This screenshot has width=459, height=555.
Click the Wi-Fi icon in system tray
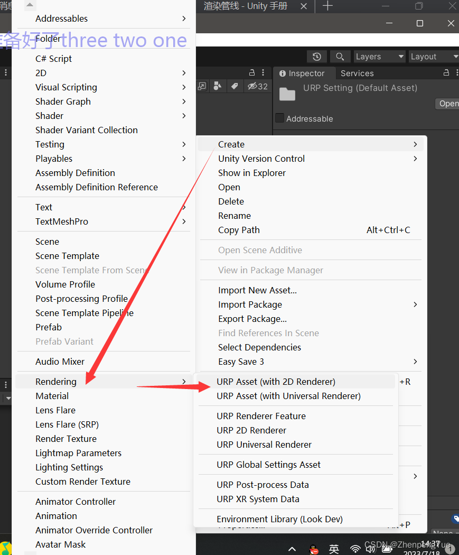tap(355, 549)
